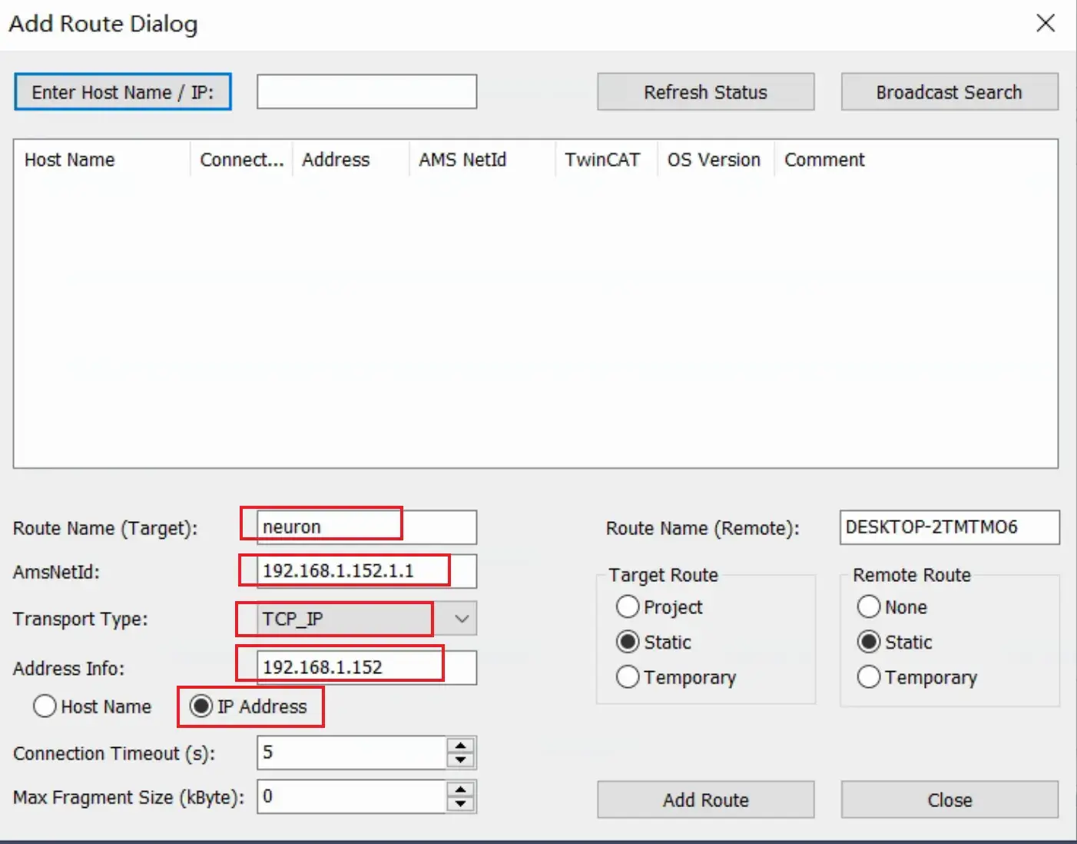Close the Add Route Dialog via Close button
Image resolution: width=1077 pixels, height=844 pixels.
pyautogui.click(x=949, y=799)
